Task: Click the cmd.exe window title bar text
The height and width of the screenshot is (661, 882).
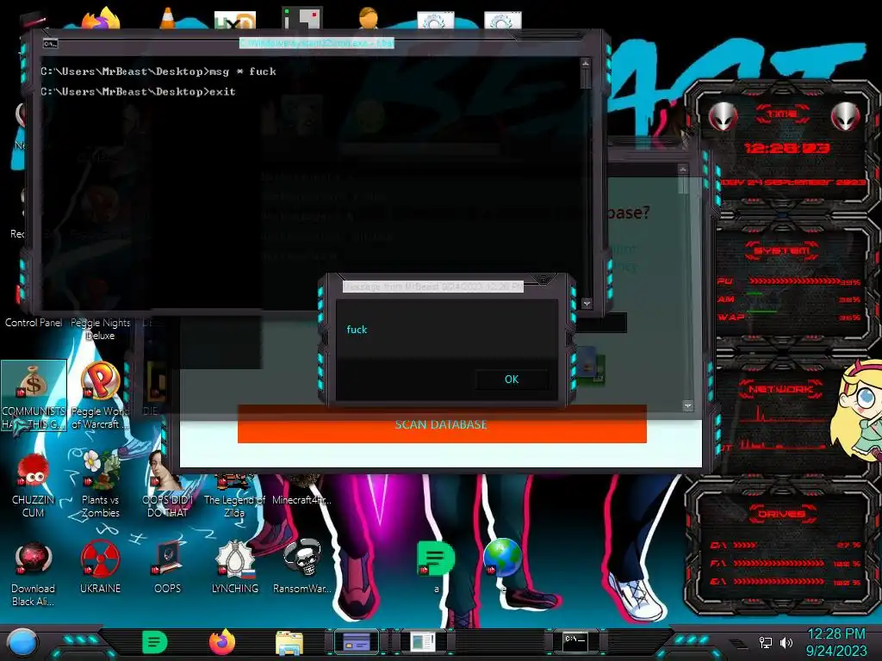Action: point(317,43)
